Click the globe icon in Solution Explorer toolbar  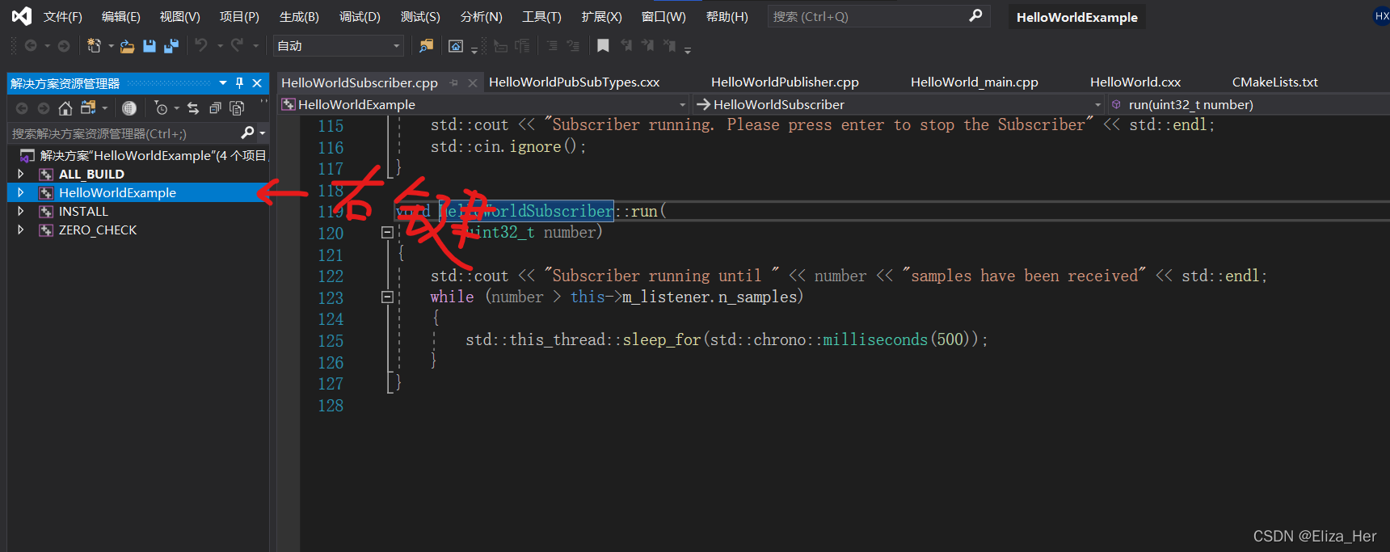(129, 108)
